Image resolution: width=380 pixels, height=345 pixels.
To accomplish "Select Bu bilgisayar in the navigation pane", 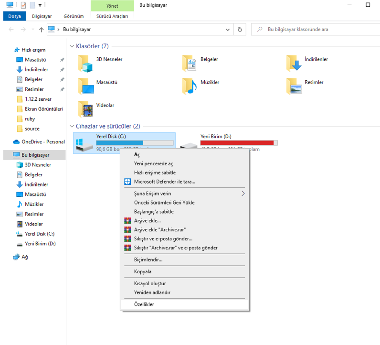I will tap(34, 155).
